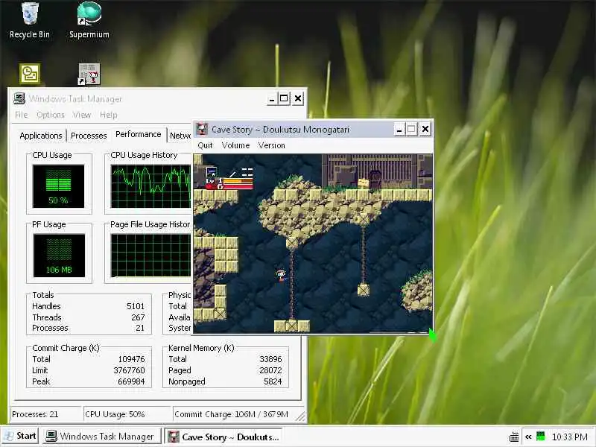
Task: Click the doorway in the Cave Story scene
Action: point(375,180)
